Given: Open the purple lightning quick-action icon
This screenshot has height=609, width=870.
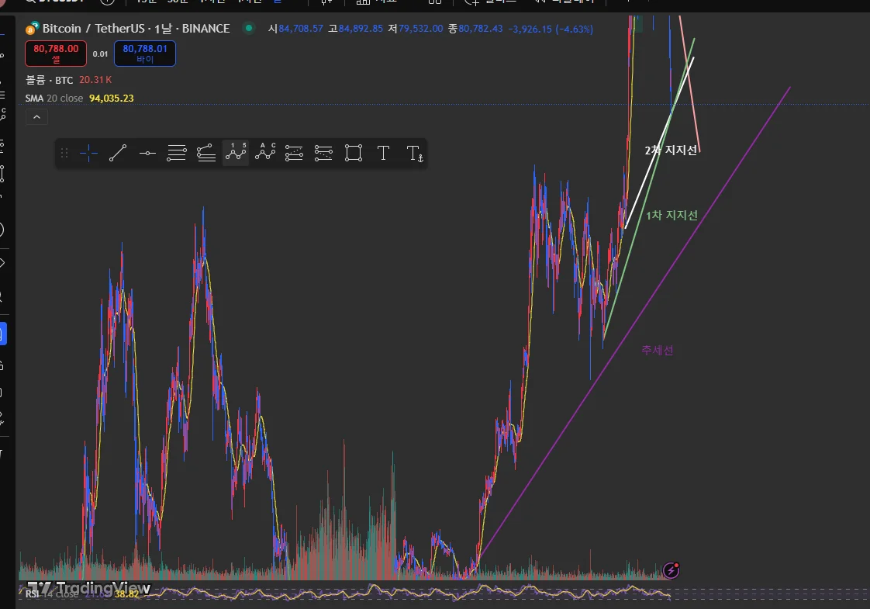Looking at the screenshot, I should coord(671,570).
